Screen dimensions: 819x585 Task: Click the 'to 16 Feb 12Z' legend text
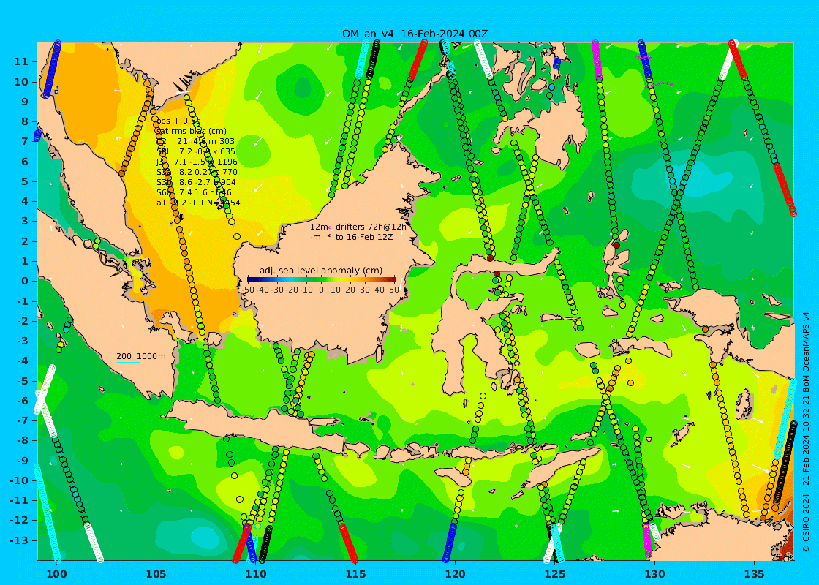coord(364,237)
